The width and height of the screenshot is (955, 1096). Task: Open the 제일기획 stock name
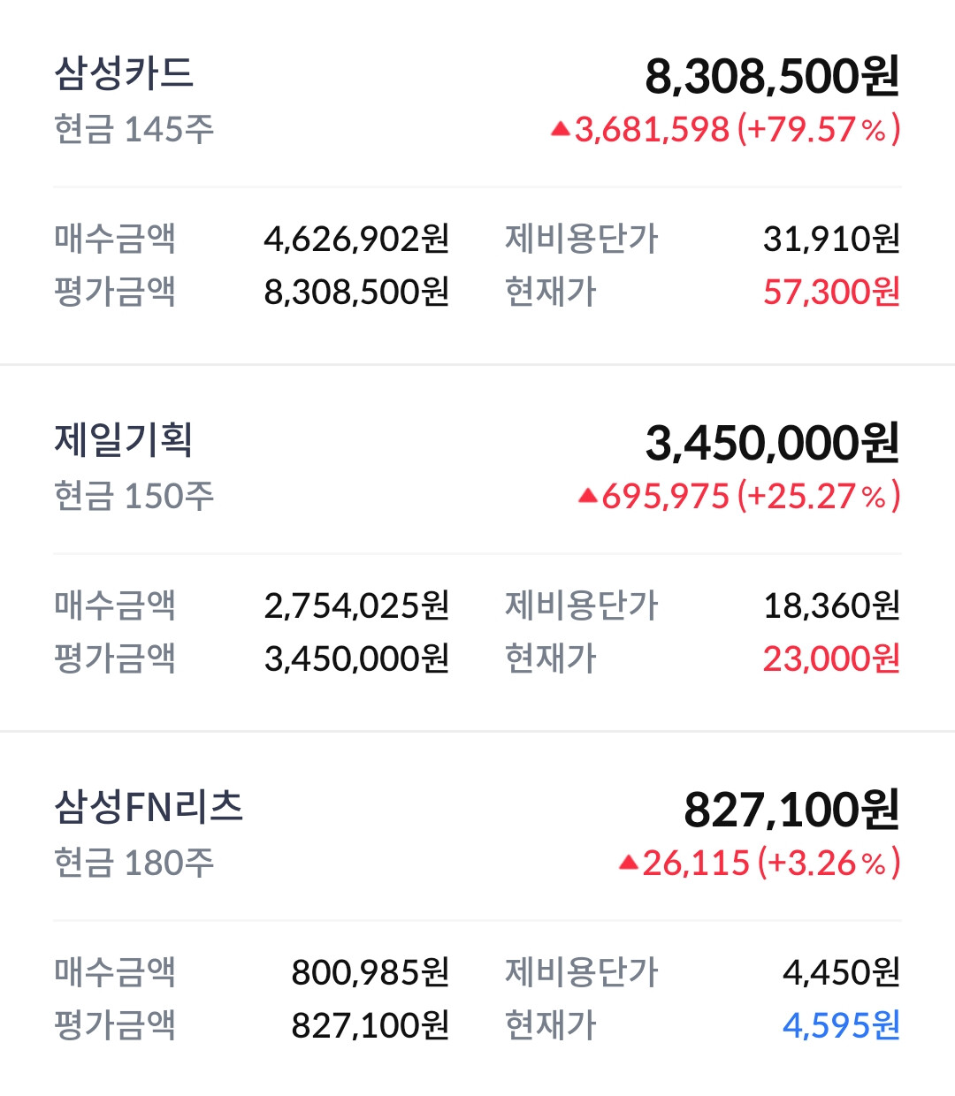124,440
